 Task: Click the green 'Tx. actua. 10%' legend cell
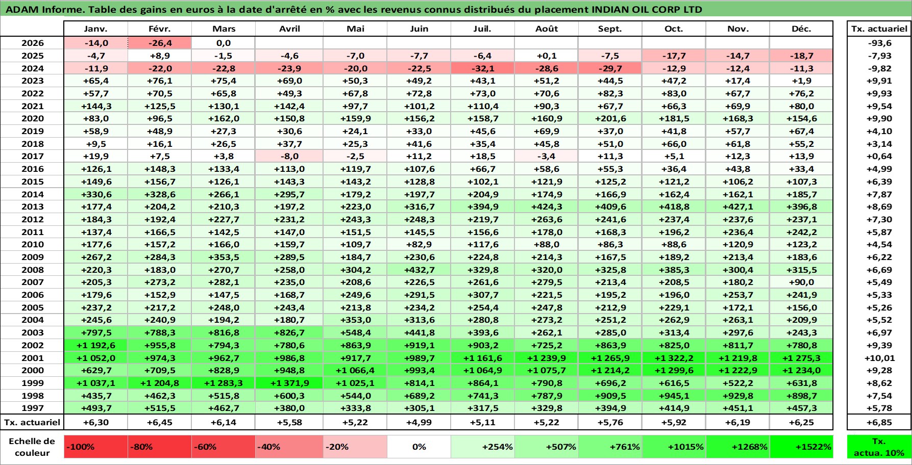click(x=879, y=447)
